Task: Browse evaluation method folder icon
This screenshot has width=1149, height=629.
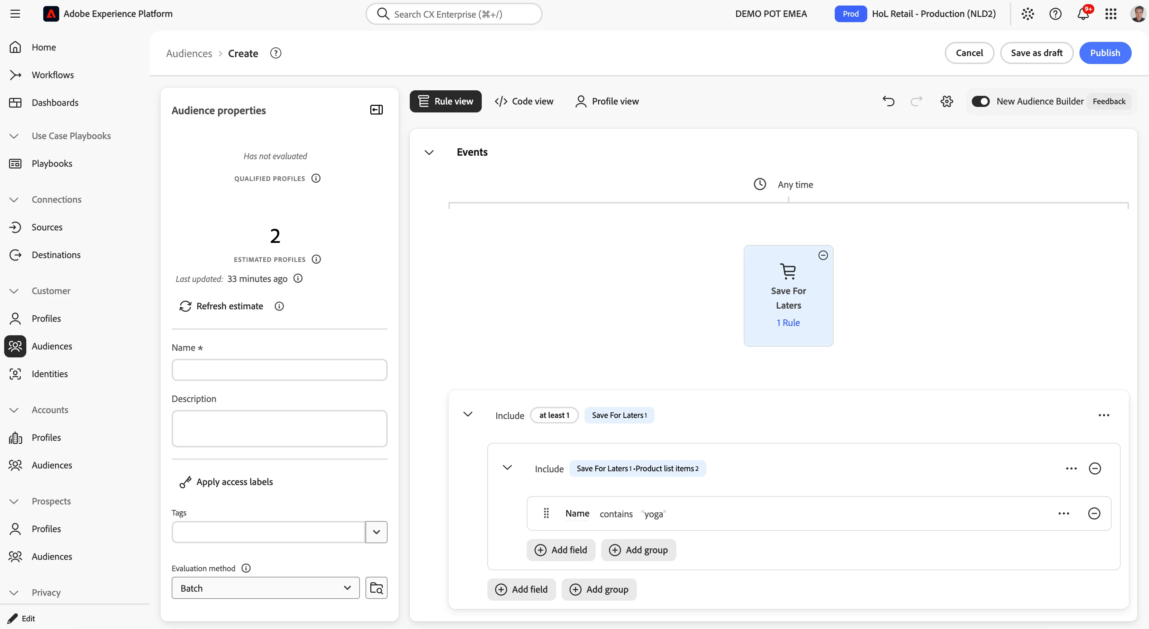Action: point(377,588)
